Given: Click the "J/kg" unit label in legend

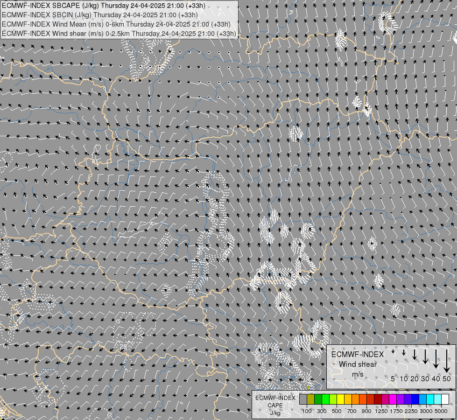Looking at the screenshot, I should pos(275,413).
